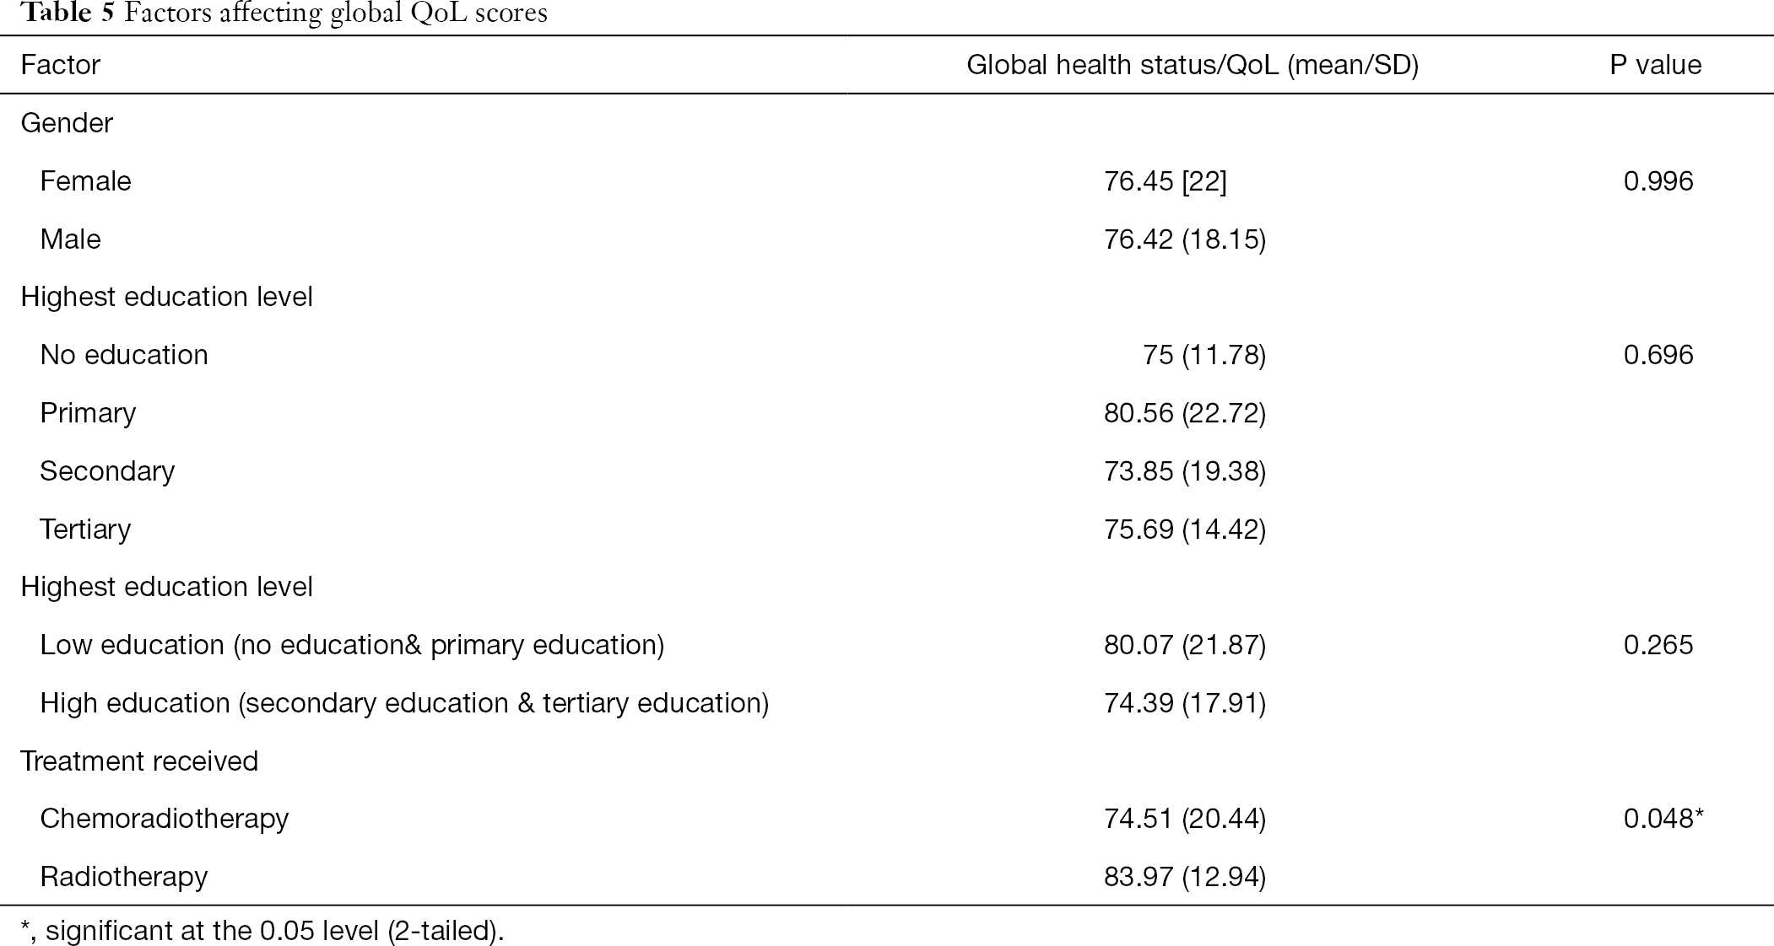Select the High education row label
1774x946 pixels.
tap(404, 703)
